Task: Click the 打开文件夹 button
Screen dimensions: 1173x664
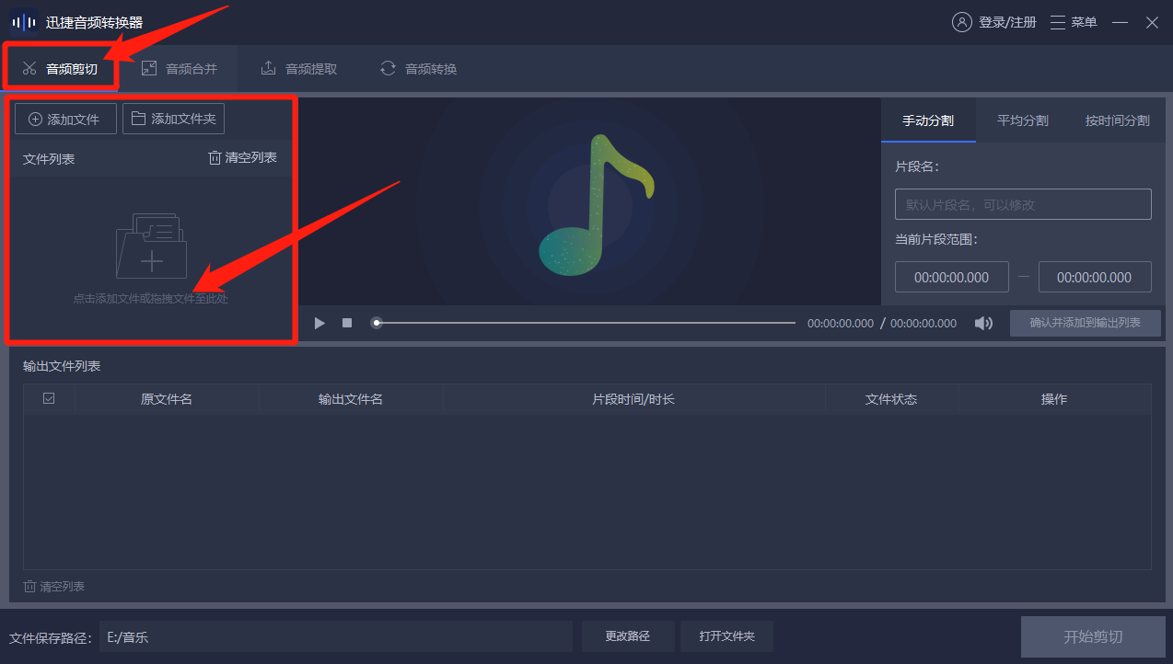Action: coord(726,636)
